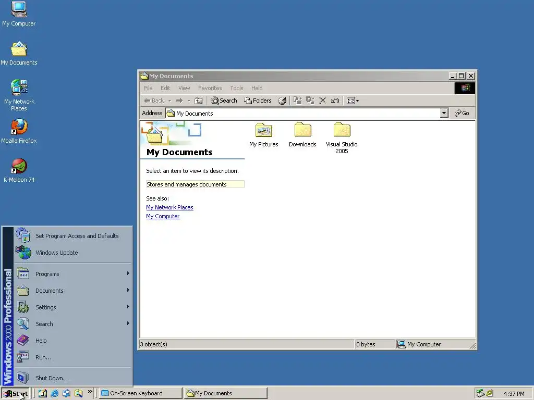
Task: Expand the Search submenu in Start menu
Action: (x=73, y=324)
